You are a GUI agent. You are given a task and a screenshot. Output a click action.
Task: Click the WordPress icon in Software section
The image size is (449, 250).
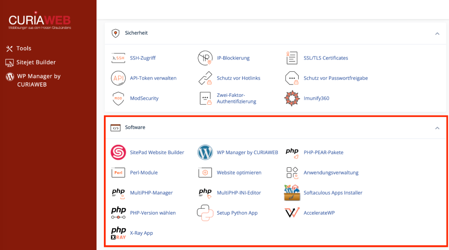[x=205, y=152]
